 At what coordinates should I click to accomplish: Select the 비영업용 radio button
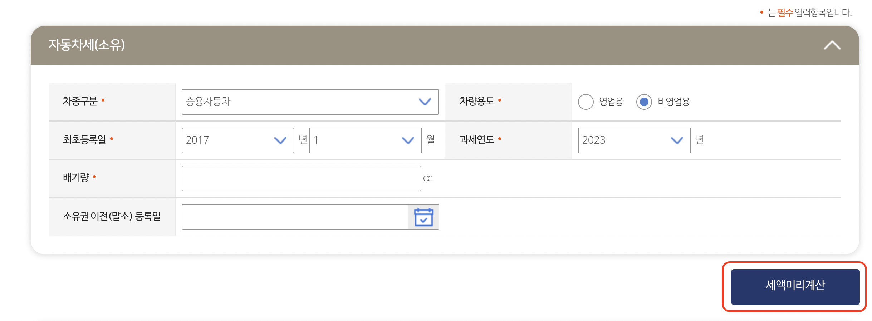pos(644,102)
